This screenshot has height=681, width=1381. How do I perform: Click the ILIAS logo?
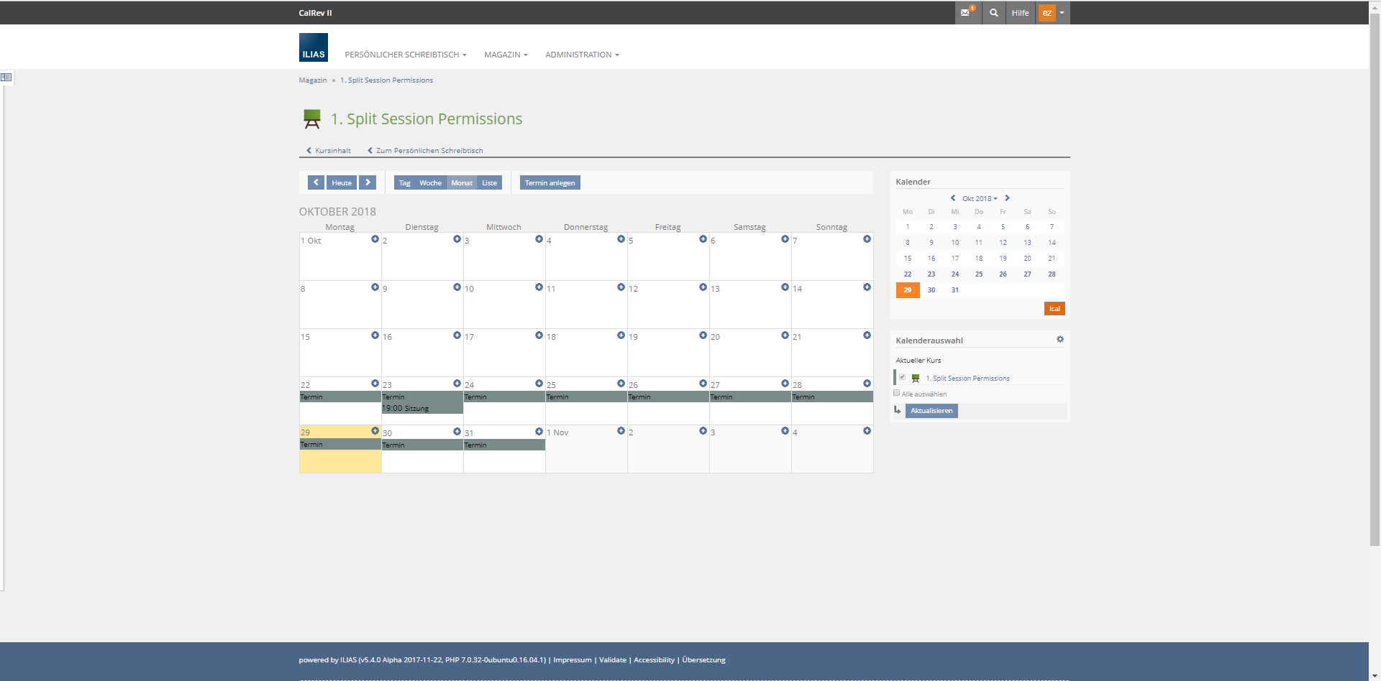[x=313, y=47]
